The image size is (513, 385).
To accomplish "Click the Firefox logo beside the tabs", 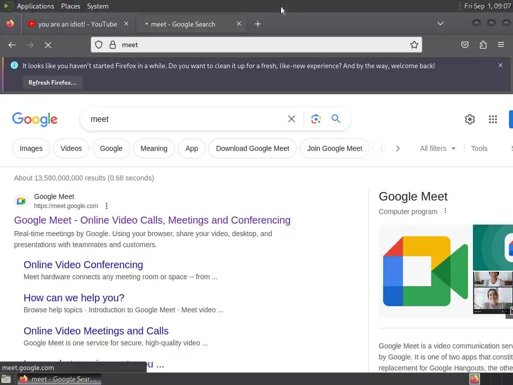I will tap(10, 24).
